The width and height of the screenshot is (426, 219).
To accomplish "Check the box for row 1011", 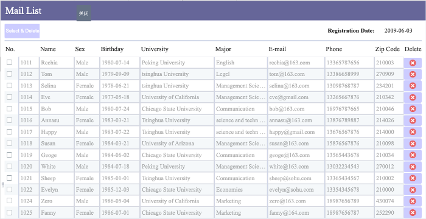I will coord(10,63).
